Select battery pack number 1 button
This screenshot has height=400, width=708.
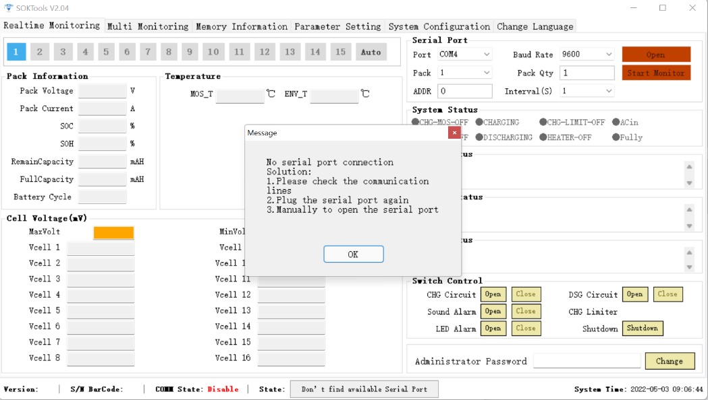coord(17,52)
